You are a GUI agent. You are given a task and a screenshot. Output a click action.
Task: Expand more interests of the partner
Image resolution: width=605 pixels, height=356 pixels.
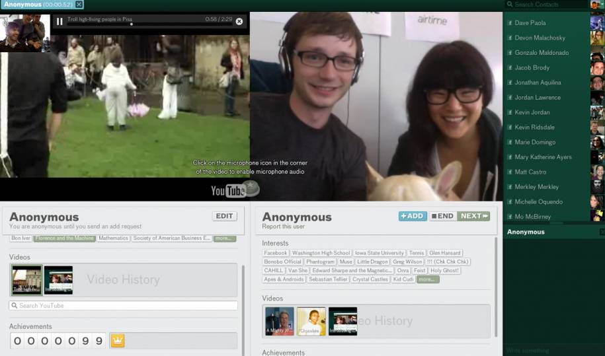[x=428, y=279]
